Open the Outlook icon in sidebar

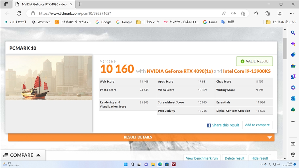(x=293, y=99)
